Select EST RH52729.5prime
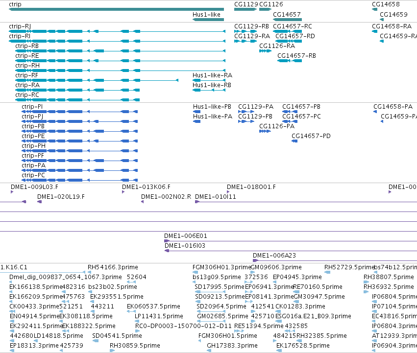The width and height of the screenshot is (417, 353). tap(349, 267)
